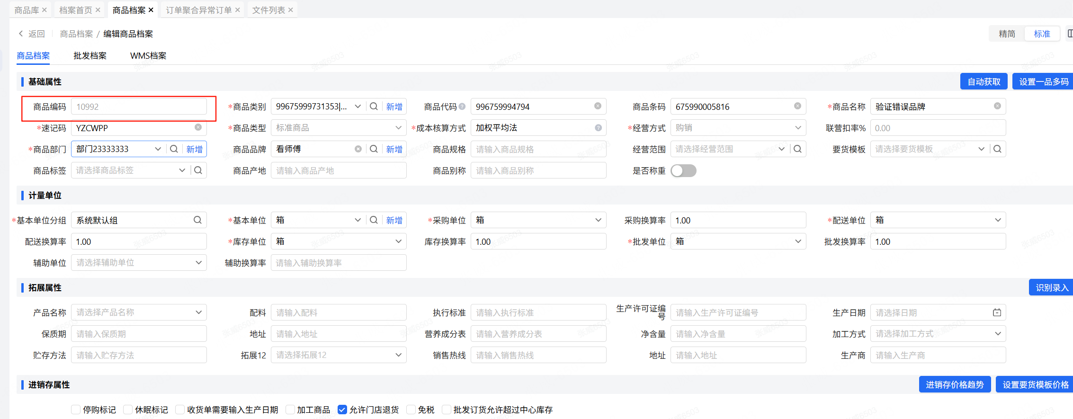
Task: Open the 商品库 top tab
Action: [x=27, y=10]
